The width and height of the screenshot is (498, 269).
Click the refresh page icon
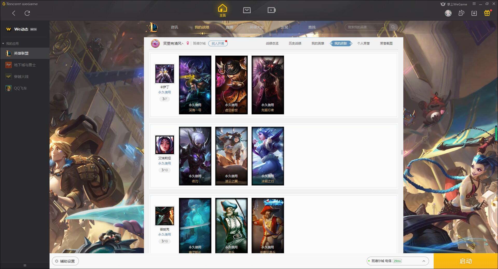(27, 13)
